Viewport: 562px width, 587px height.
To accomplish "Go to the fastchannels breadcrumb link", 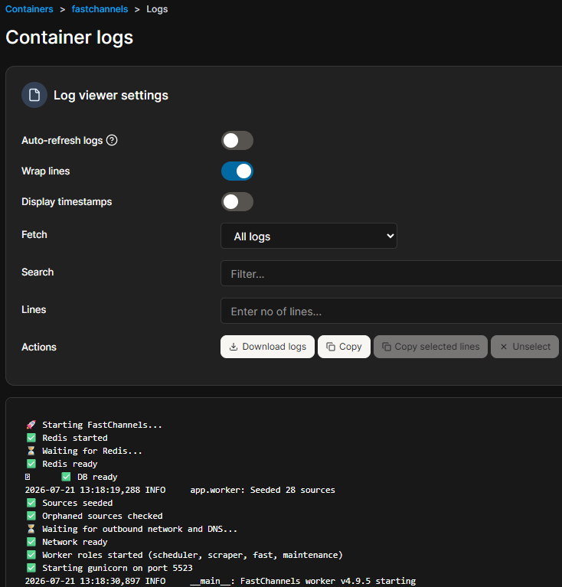I will pyautogui.click(x=100, y=9).
